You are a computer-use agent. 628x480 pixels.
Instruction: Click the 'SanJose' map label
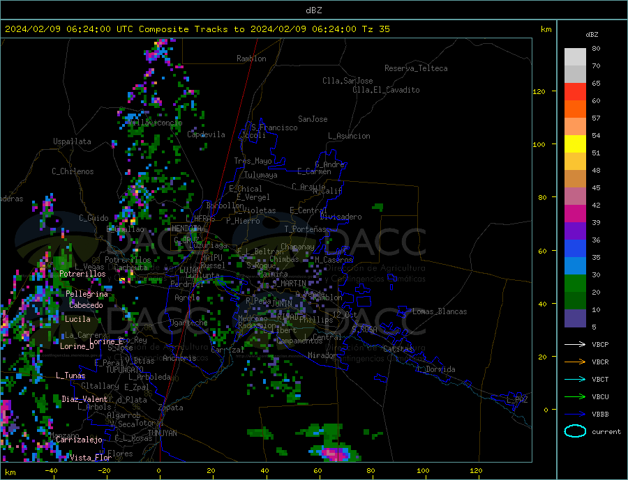(313, 119)
